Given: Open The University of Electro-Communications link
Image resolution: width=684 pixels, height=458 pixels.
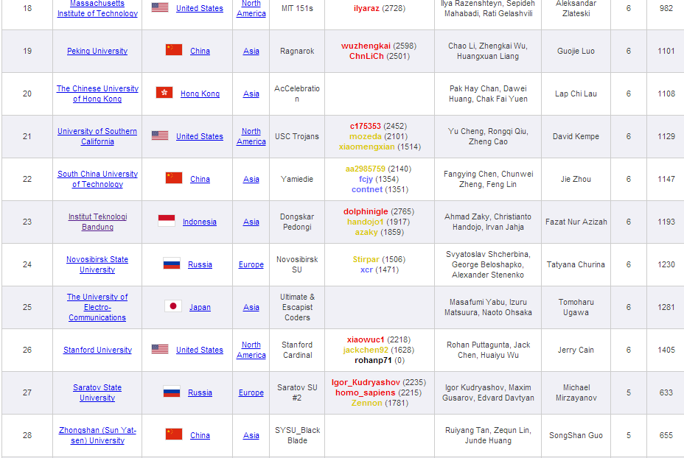Looking at the screenshot, I should (97, 307).
